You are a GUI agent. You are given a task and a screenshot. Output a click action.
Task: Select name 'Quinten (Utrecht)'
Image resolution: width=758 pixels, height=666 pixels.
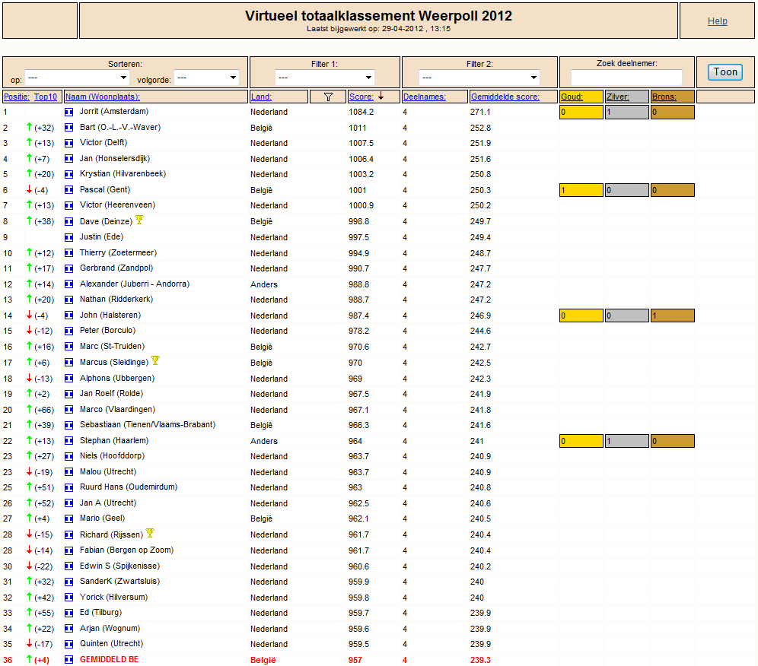click(x=112, y=644)
